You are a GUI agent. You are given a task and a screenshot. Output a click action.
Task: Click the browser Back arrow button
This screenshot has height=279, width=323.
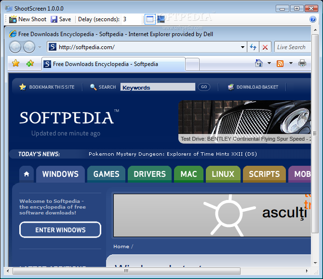[15, 47]
